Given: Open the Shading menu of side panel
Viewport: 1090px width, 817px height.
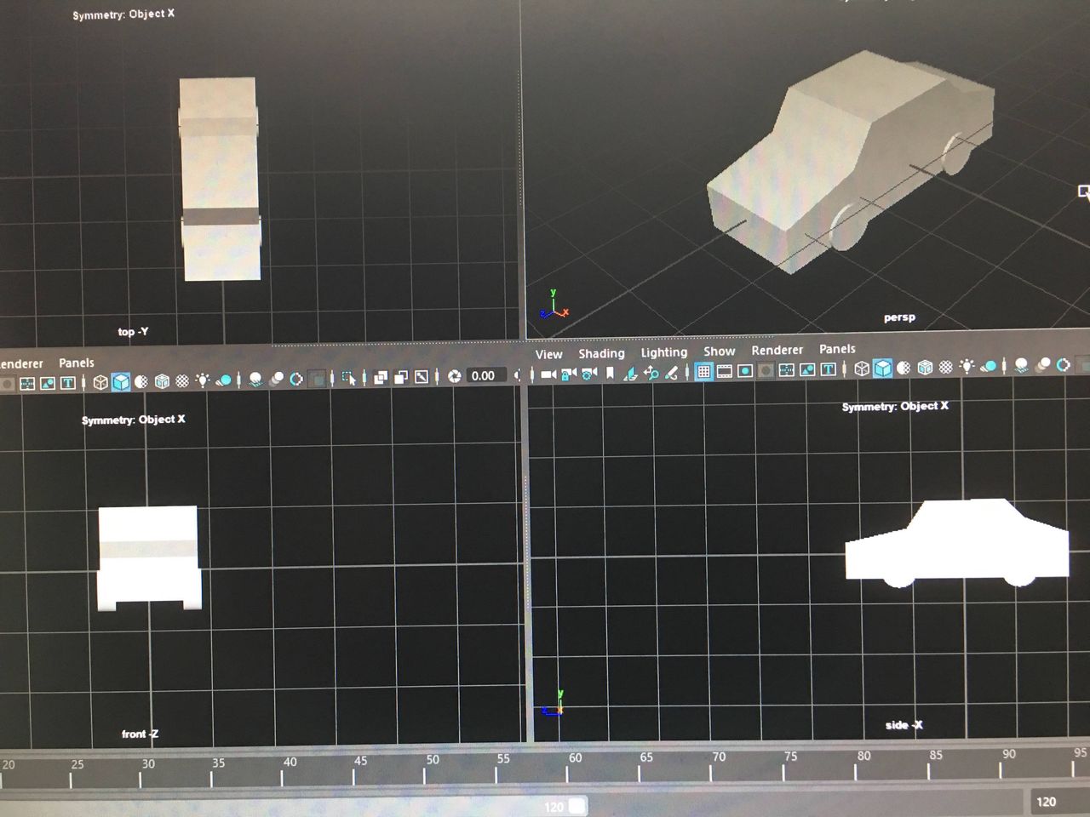Looking at the screenshot, I should click(x=601, y=353).
